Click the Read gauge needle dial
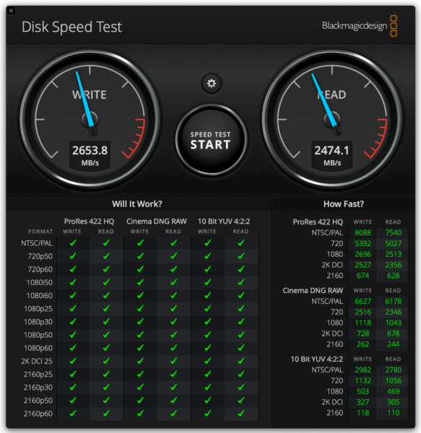Image resolution: width=421 pixels, height=433 pixels. [x=331, y=119]
